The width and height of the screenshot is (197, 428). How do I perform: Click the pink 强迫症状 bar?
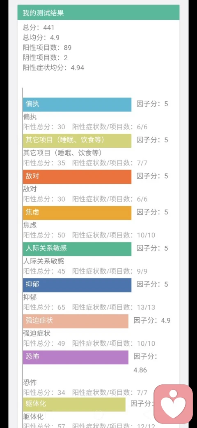tap(76, 321)
